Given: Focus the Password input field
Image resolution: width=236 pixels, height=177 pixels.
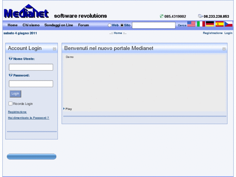Looking at the screenshot, I should click(31, 84).
